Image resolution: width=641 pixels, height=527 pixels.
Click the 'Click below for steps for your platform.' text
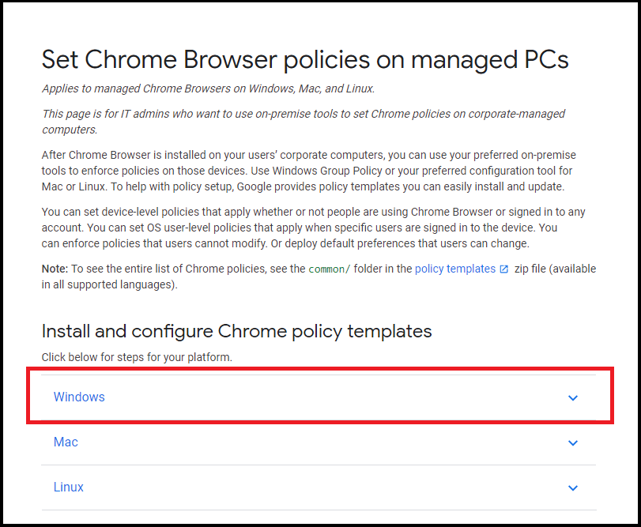pos(137,357)
